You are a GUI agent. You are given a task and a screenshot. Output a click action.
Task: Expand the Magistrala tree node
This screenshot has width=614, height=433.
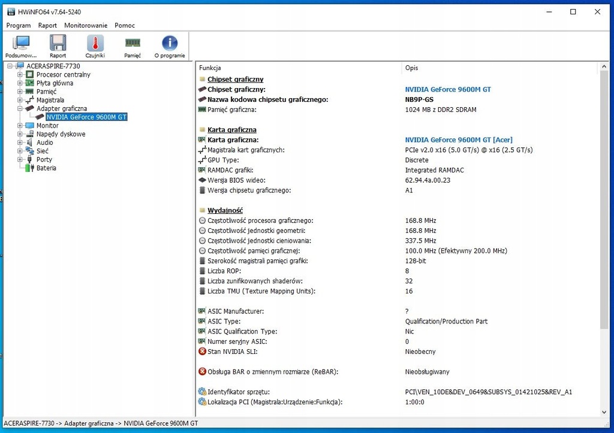pyautogui.click(x=20, y=100)
